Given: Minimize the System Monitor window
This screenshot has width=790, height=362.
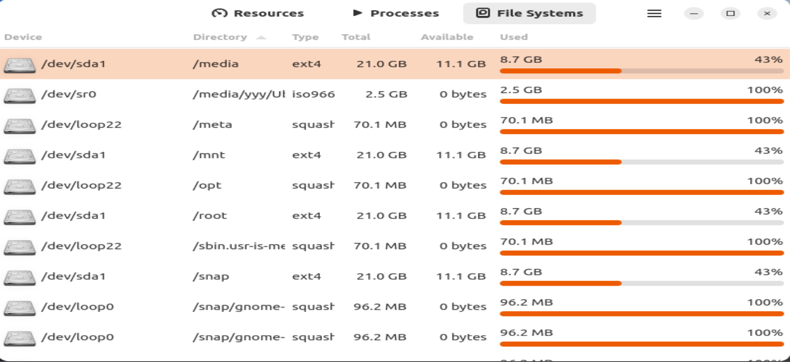Looking at the screenshot, I should click(694, 14).
